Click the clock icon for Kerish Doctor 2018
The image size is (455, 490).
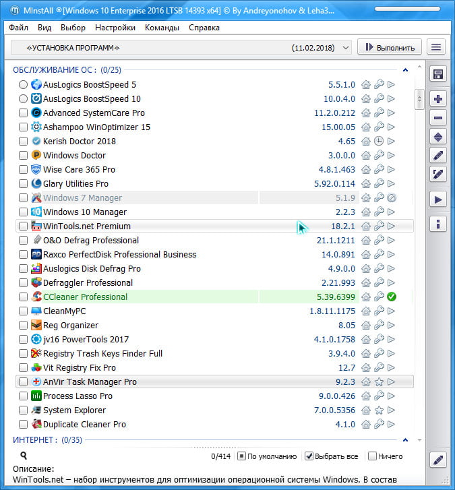[x=379, y=142]
